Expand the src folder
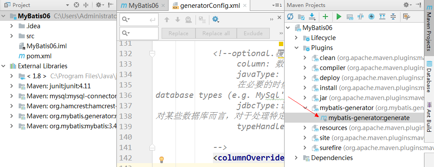The image size is (434, 167). click(x=12, y=36)
